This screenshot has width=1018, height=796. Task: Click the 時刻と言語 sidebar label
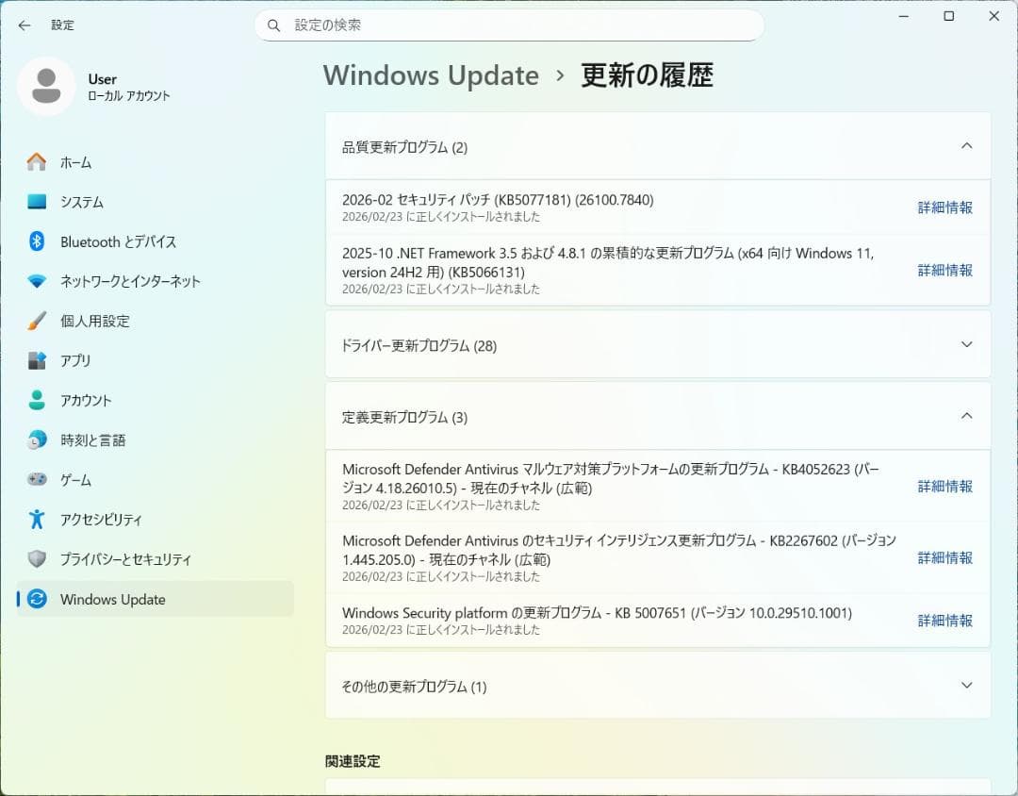coord(92,439)
